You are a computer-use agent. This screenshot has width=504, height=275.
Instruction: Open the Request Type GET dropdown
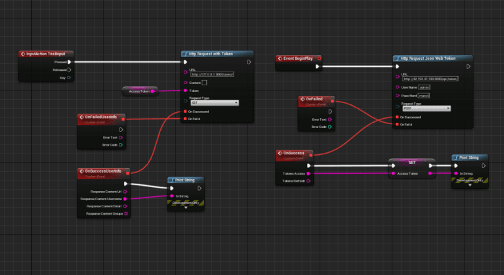pyautogui.click(x=215, y=103)
